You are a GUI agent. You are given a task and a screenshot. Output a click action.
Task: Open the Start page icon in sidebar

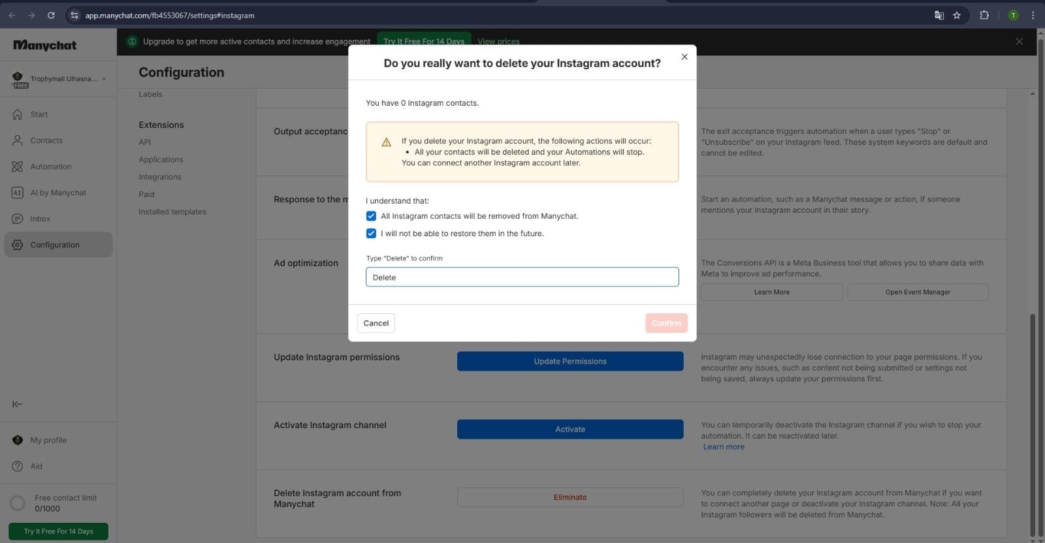point(18,114)
